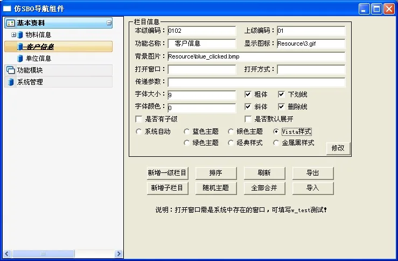
Task: Minimize the 仿SBO导航组件 window
Action: pos(364,9)
